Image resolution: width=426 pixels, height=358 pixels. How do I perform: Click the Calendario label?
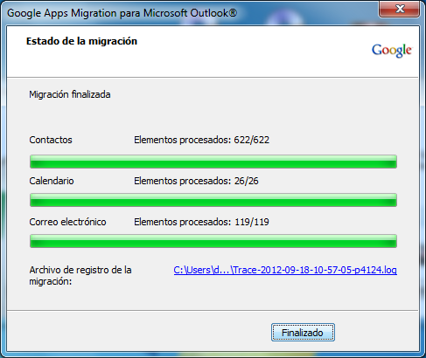(52, 181)
